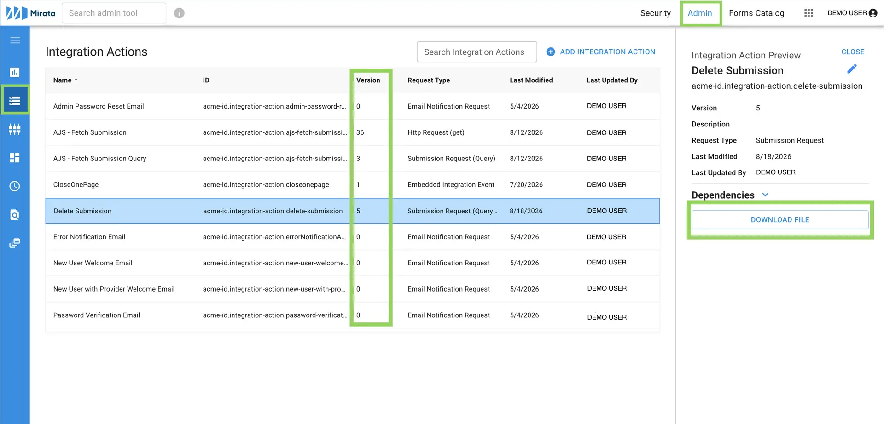The width and height of the screenshot is (884, 424).
Task: Focus the Search admin tool field
Action: [114, 13]
